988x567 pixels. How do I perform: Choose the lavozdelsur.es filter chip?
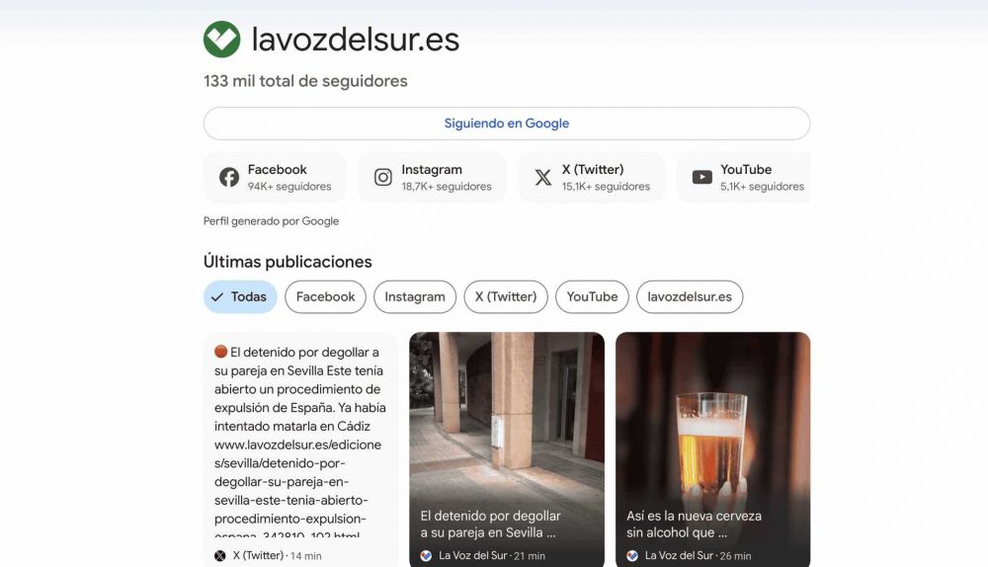click(x=690, y=296)
